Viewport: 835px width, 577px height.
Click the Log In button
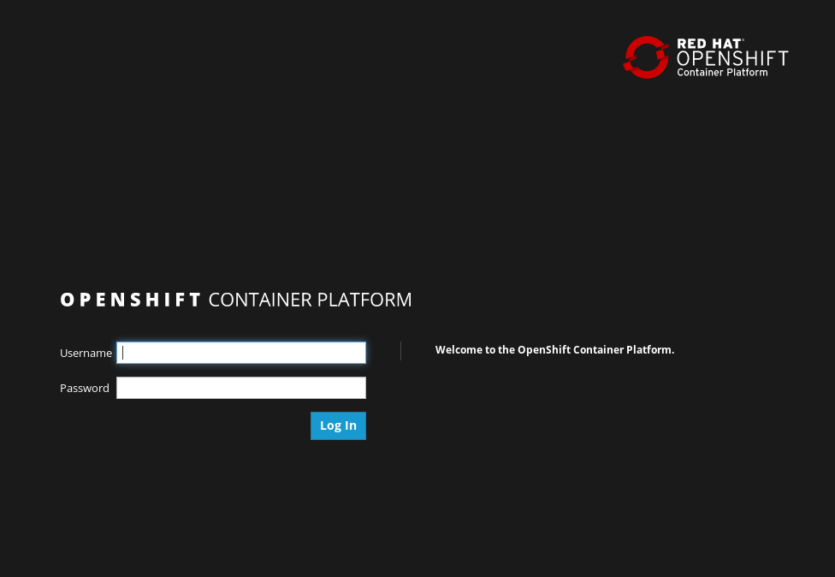pyautogui.click(x=338, y=425)
